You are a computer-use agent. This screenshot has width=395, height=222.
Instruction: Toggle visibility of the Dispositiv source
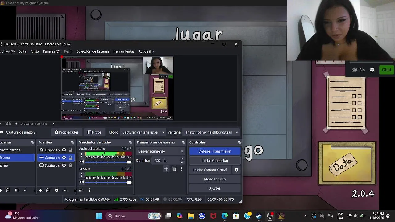click(x=64, y=150)
